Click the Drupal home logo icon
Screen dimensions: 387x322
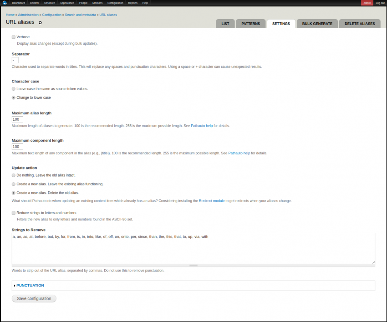pyautogui.click(x=5, y=3)
